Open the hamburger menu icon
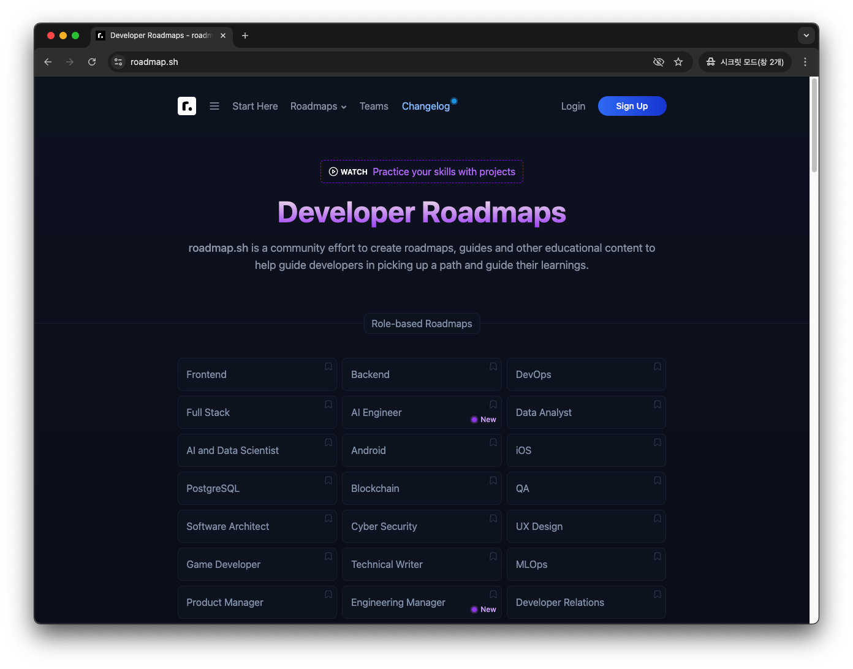The image size is (853, 669). (x=214, y=106)
